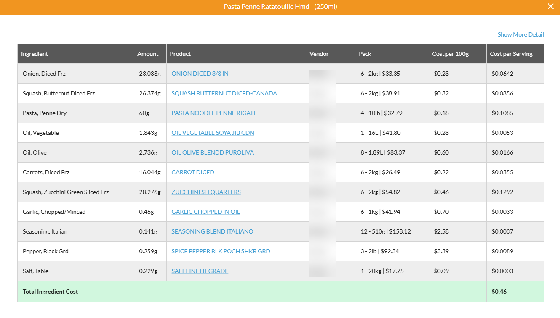Close the Pasta Penne Ratatouille dialog

[x=550, y=6]
